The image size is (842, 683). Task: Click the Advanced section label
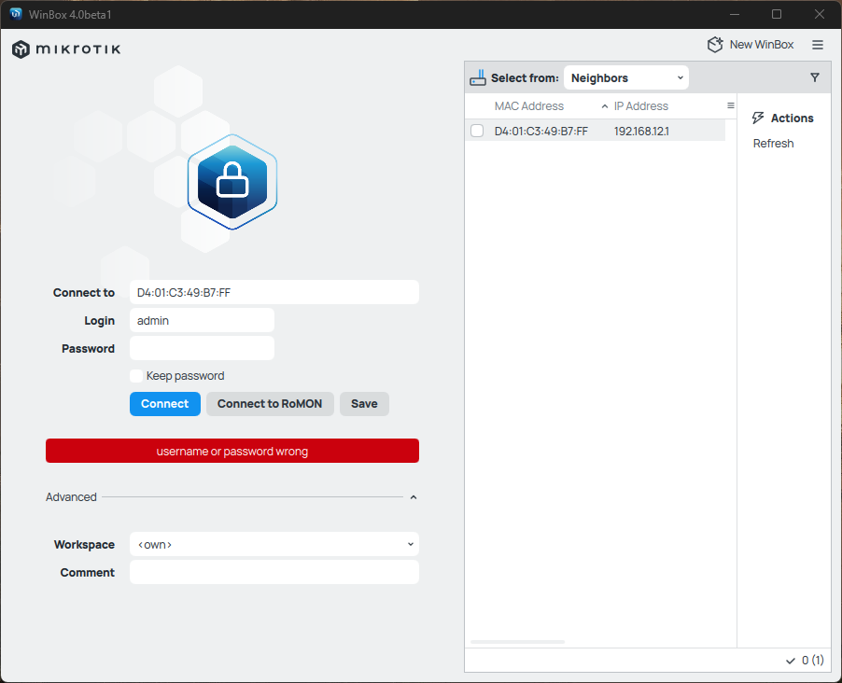71,497
